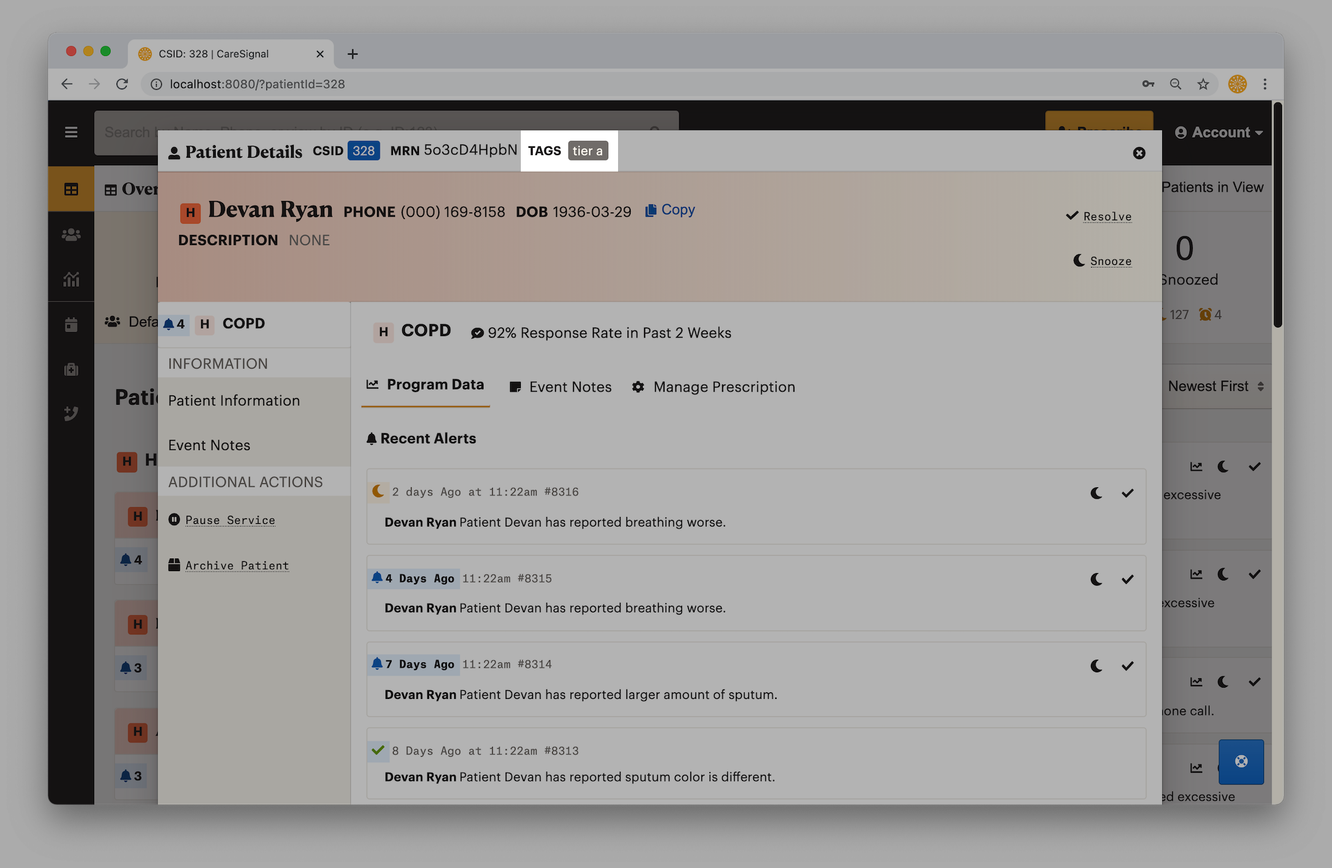Snooze alert #8315 with moon icon
1332x868 pixels.
(x=1096, y=580)
